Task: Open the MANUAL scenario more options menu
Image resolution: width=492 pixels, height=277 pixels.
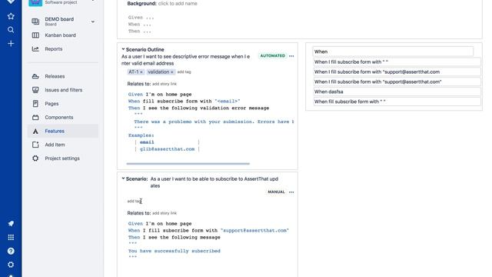Action: 291,192
